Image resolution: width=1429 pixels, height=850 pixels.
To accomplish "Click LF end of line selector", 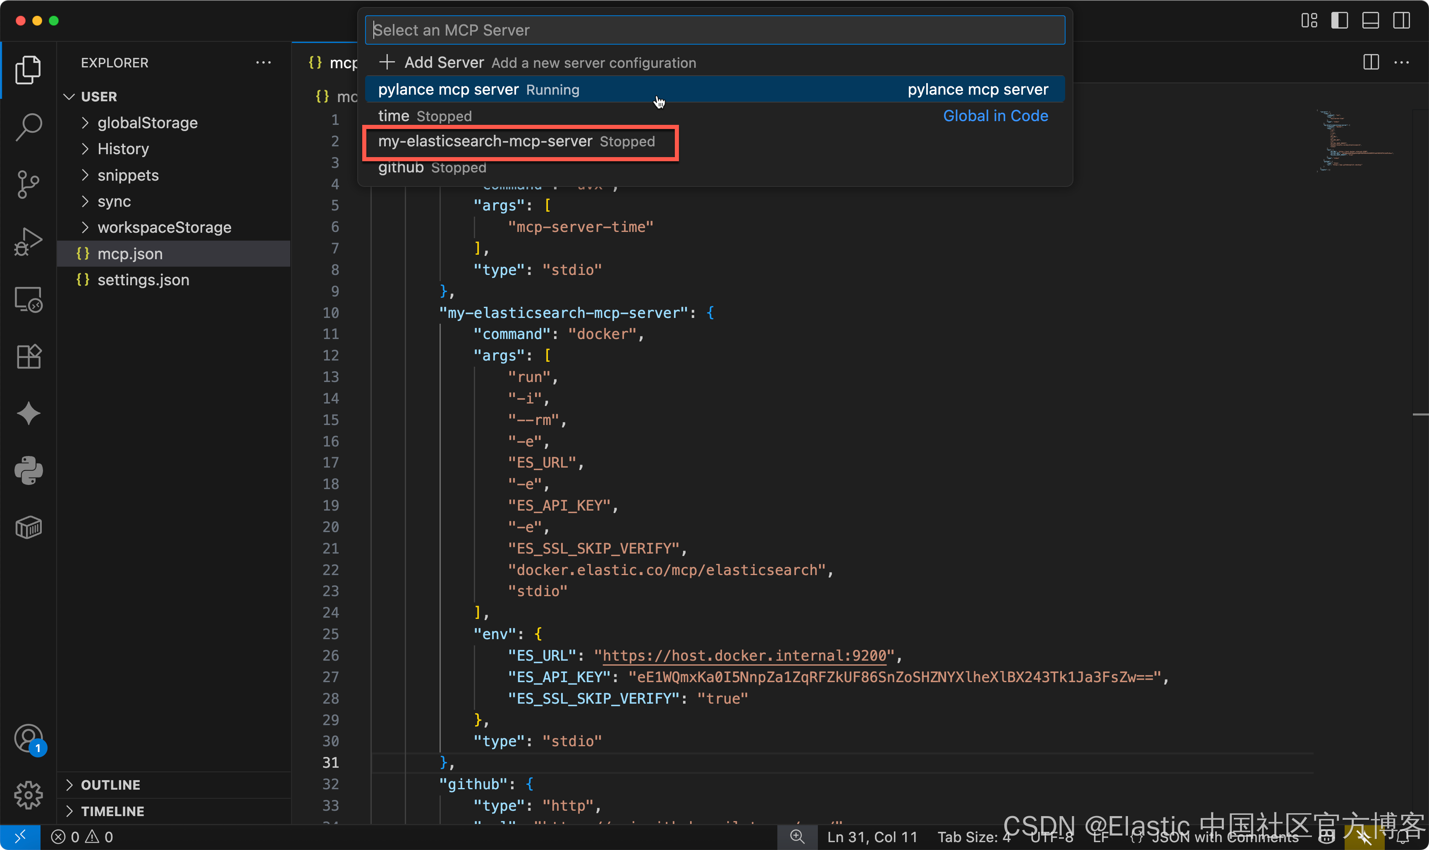I will pos(1101,837).
